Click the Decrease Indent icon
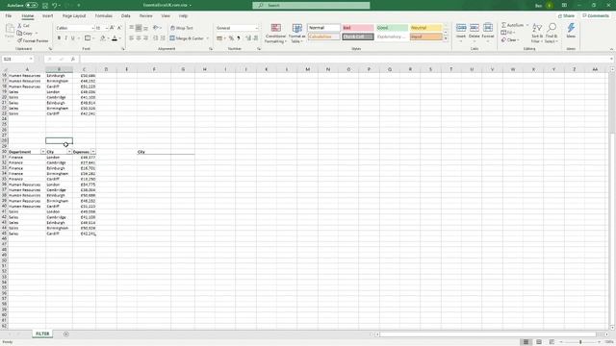 point(156,38)
